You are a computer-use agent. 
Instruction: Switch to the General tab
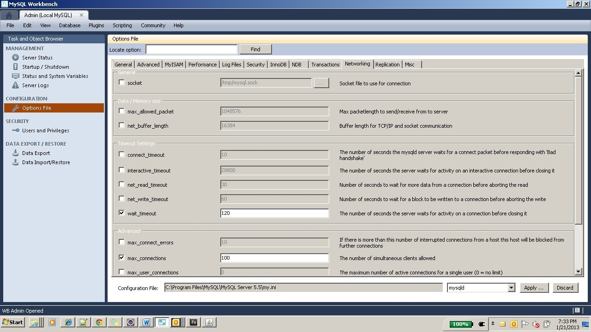point(123,65)
